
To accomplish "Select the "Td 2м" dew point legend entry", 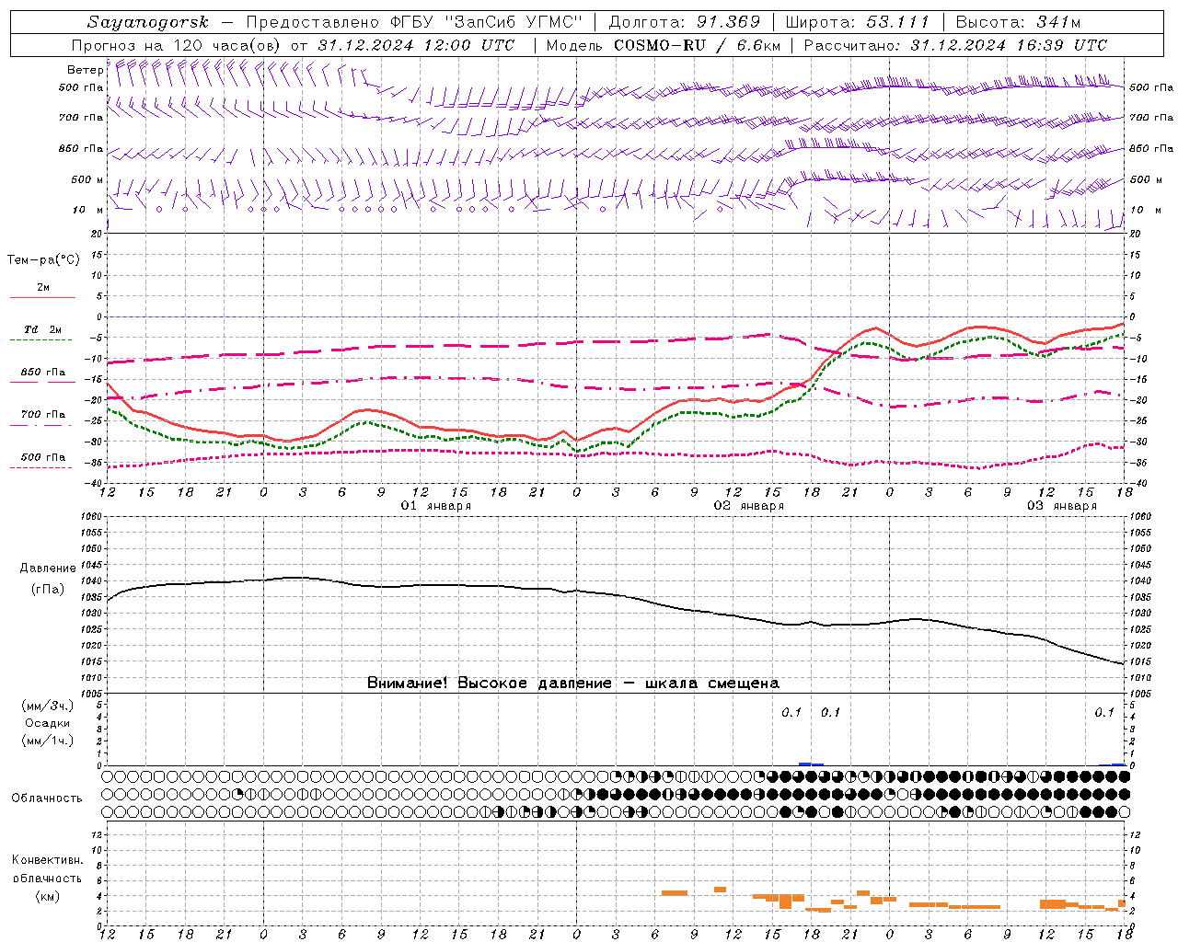I will [42, 329].
